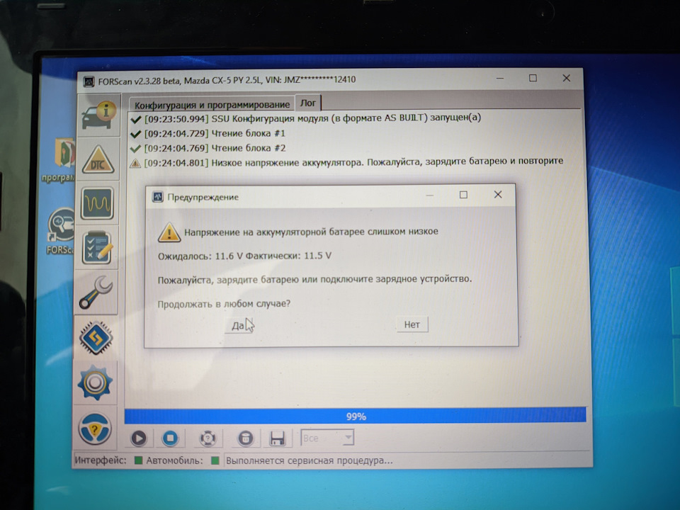Click status text "Выполняется сервисная процедура..."
Screen dimensions: 680x510
pos(310,460)
